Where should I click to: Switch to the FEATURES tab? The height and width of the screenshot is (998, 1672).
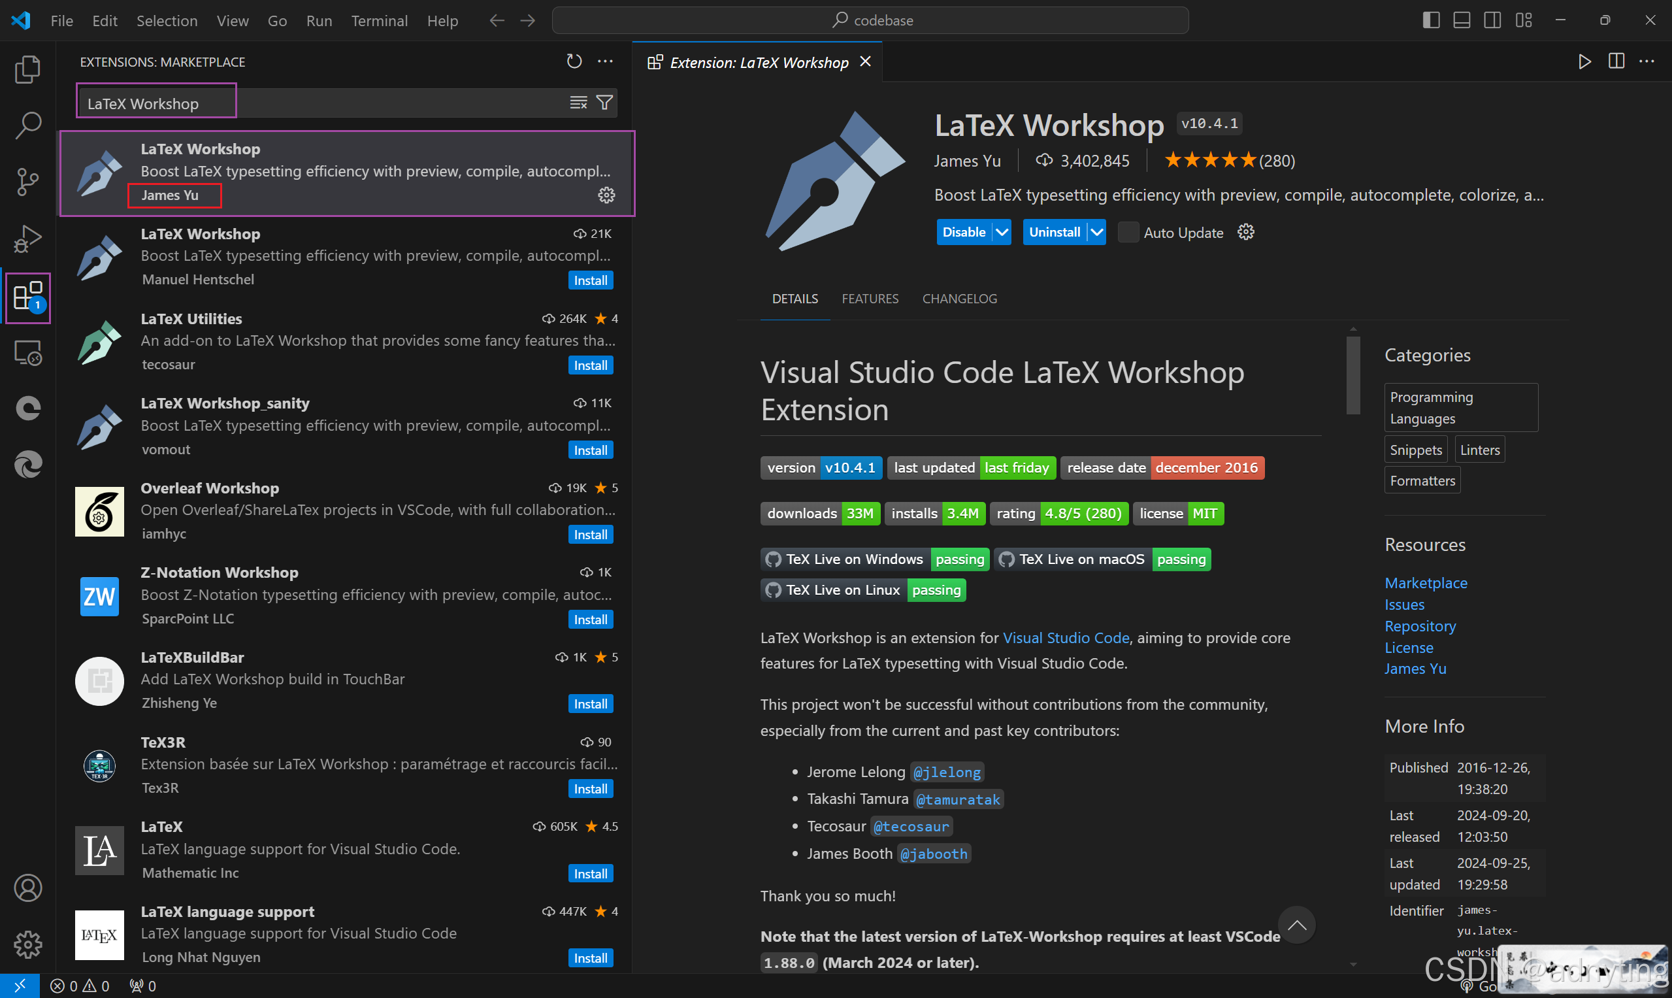pos(870,299)
